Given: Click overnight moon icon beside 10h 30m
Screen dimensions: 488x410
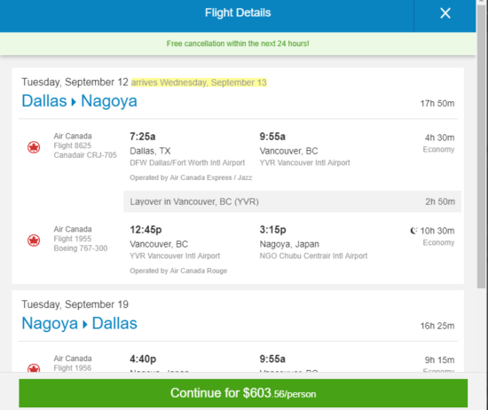Looking at the screenshot, I should (413, 231).
